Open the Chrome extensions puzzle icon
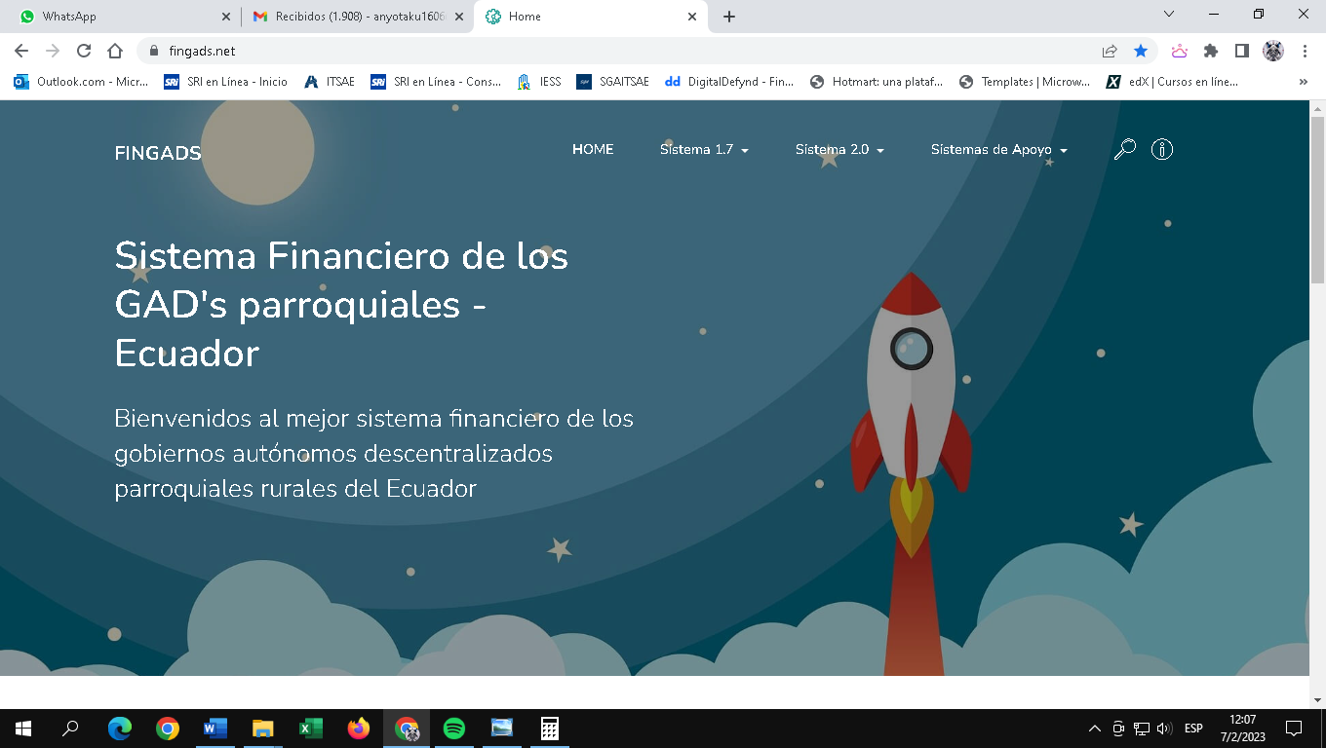The image size is (1326, 748). [1211, 51]
